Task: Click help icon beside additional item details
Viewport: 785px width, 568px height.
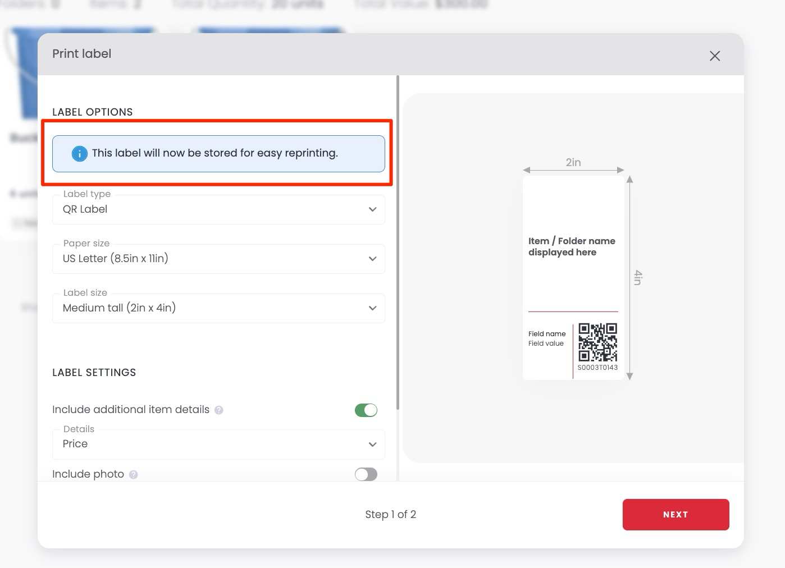Action: click(x=219, y=410)
